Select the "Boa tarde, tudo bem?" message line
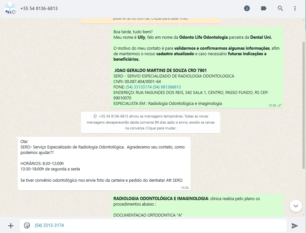The width and height of the screenshot is (306, 233). tap(133, 32)
